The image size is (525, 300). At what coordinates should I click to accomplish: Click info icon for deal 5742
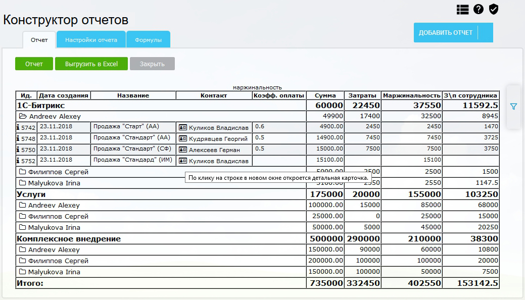(x=19, y=128)
